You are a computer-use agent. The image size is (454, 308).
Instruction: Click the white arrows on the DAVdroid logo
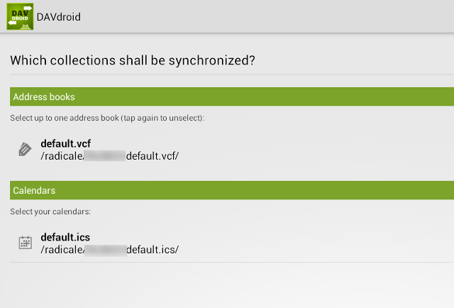(20, 15)
